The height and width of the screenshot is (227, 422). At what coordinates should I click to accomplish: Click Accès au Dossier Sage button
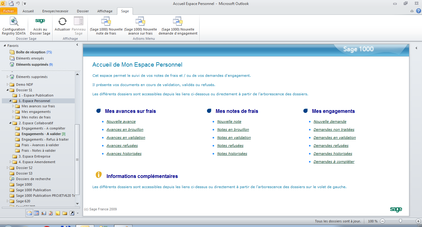40,26
